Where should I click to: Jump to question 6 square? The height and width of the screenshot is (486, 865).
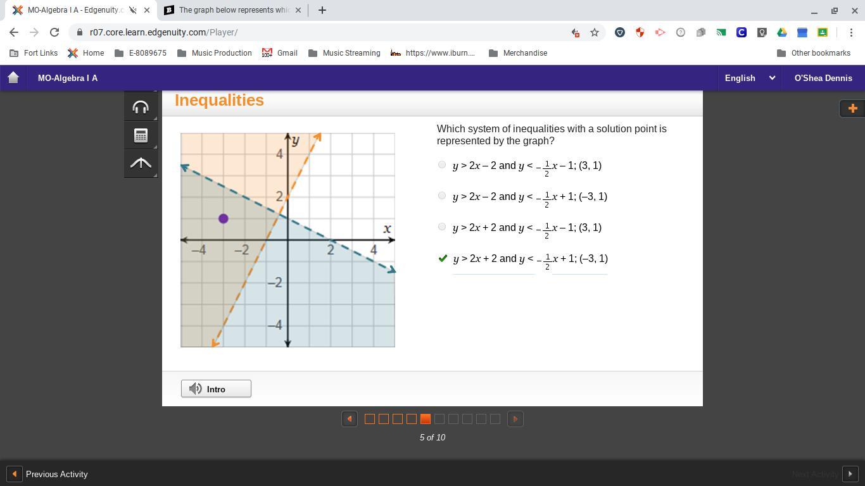point(439,419)
